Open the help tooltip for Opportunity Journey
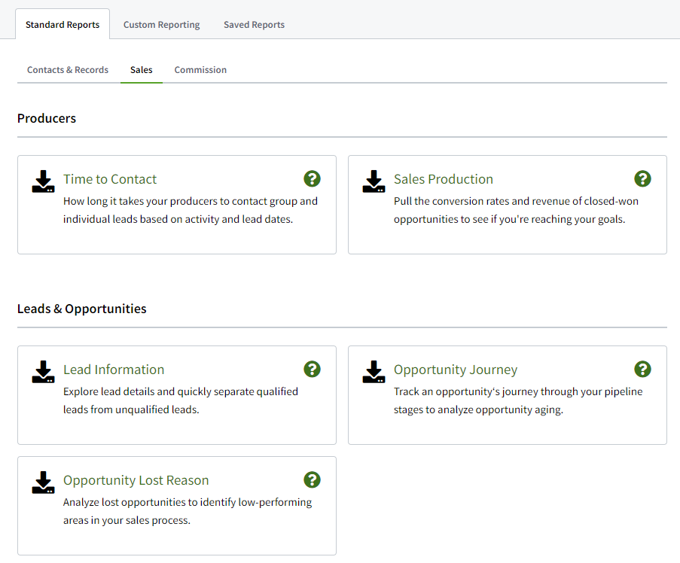Image resolution: width=680 pixels, height=563 pixels. pyautogui.click(x=642, y=369)
